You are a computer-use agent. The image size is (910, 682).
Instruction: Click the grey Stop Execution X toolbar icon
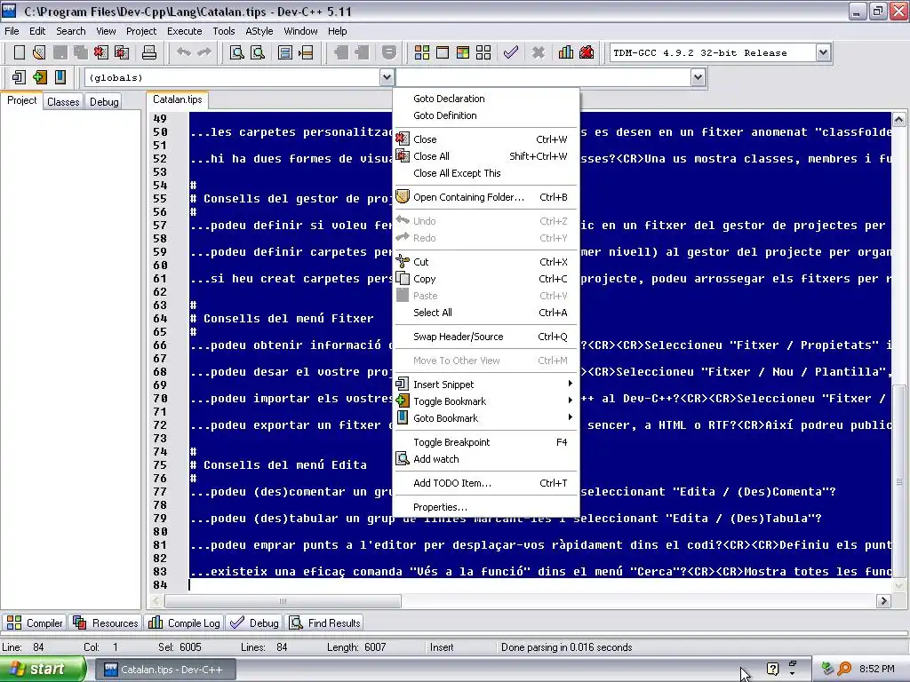539,52
